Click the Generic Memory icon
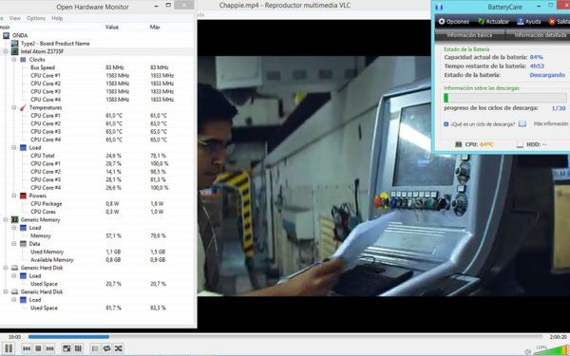The height and width of the screenshot is (356, 570). click(14, 220)
